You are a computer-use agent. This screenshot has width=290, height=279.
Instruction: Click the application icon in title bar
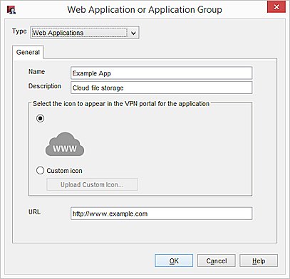point(11,10)
